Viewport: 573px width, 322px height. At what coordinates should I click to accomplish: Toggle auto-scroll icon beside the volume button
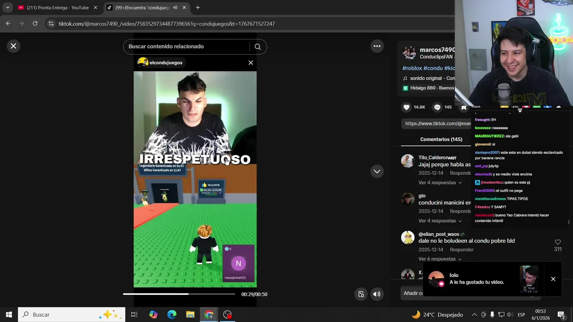pos(361,294)
